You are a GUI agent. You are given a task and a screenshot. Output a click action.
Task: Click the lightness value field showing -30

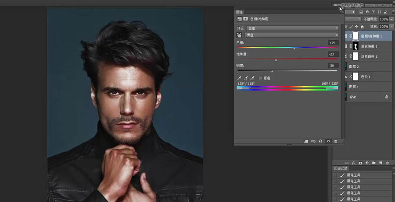tap(334, 66)
